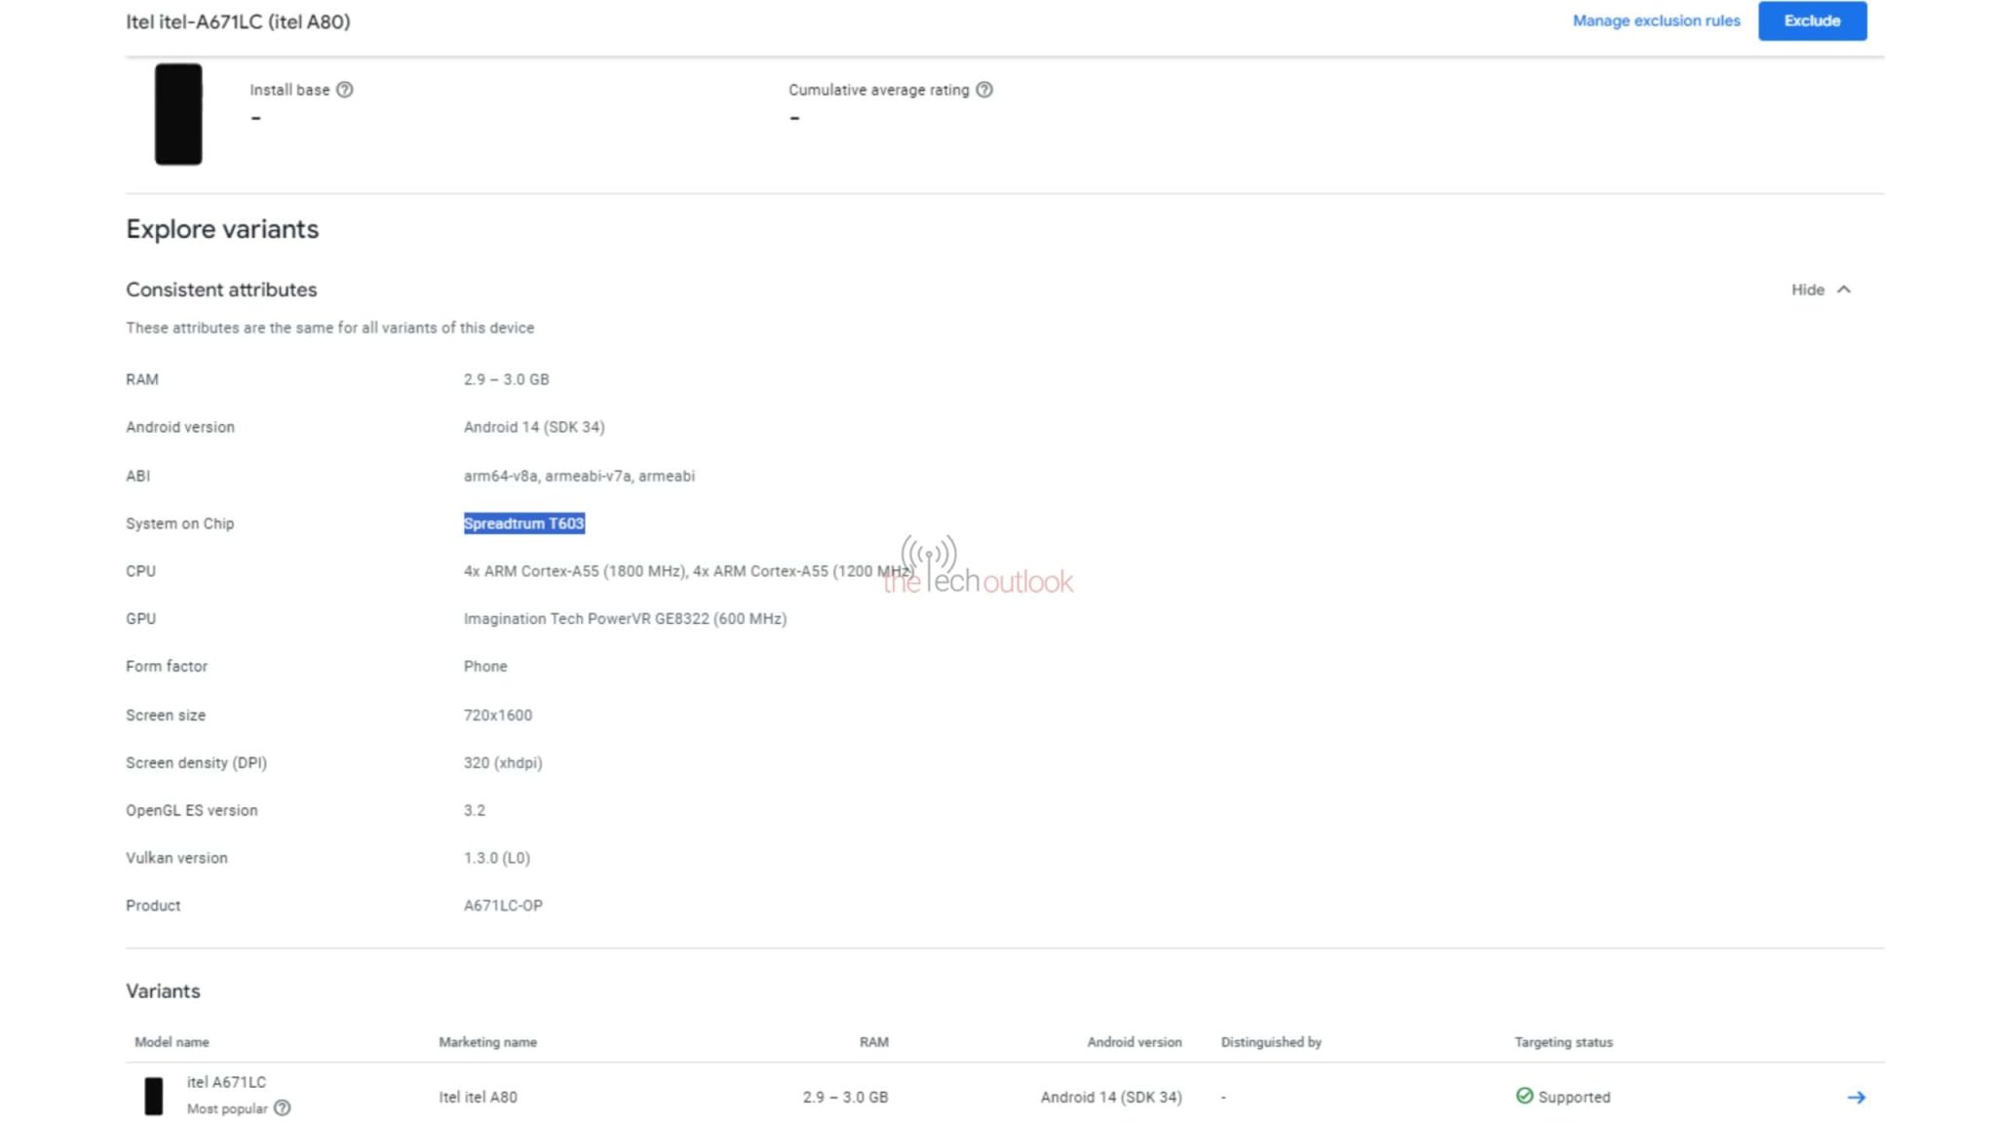Click the Supported status label
Image resolution: width=1996 pixels, height=1123 pixels.
[x=1573, y=1097]
